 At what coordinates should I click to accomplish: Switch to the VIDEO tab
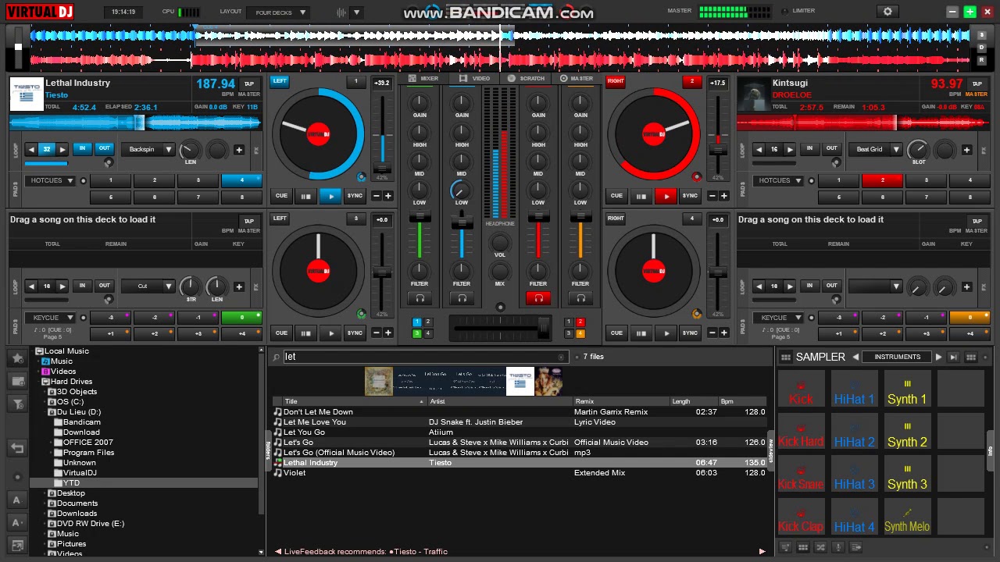point(475,79)
